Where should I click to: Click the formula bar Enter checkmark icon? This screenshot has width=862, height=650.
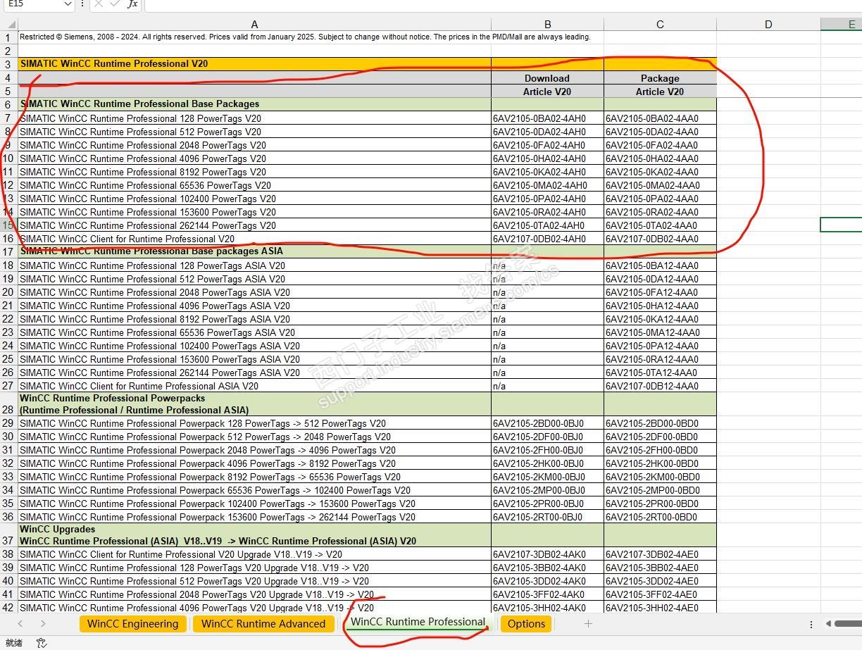pos(115,4)
